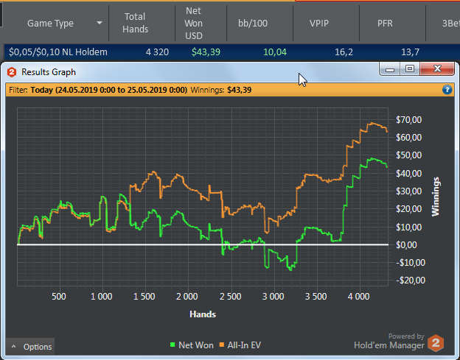Expand the Options panel
460x360 pixels.
[30, 347]
